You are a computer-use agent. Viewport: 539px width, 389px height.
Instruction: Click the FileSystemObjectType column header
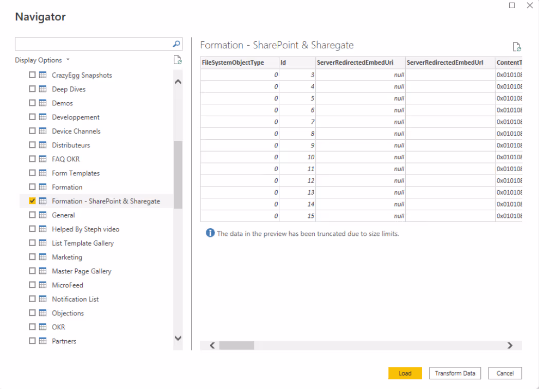tap(240, 63)
